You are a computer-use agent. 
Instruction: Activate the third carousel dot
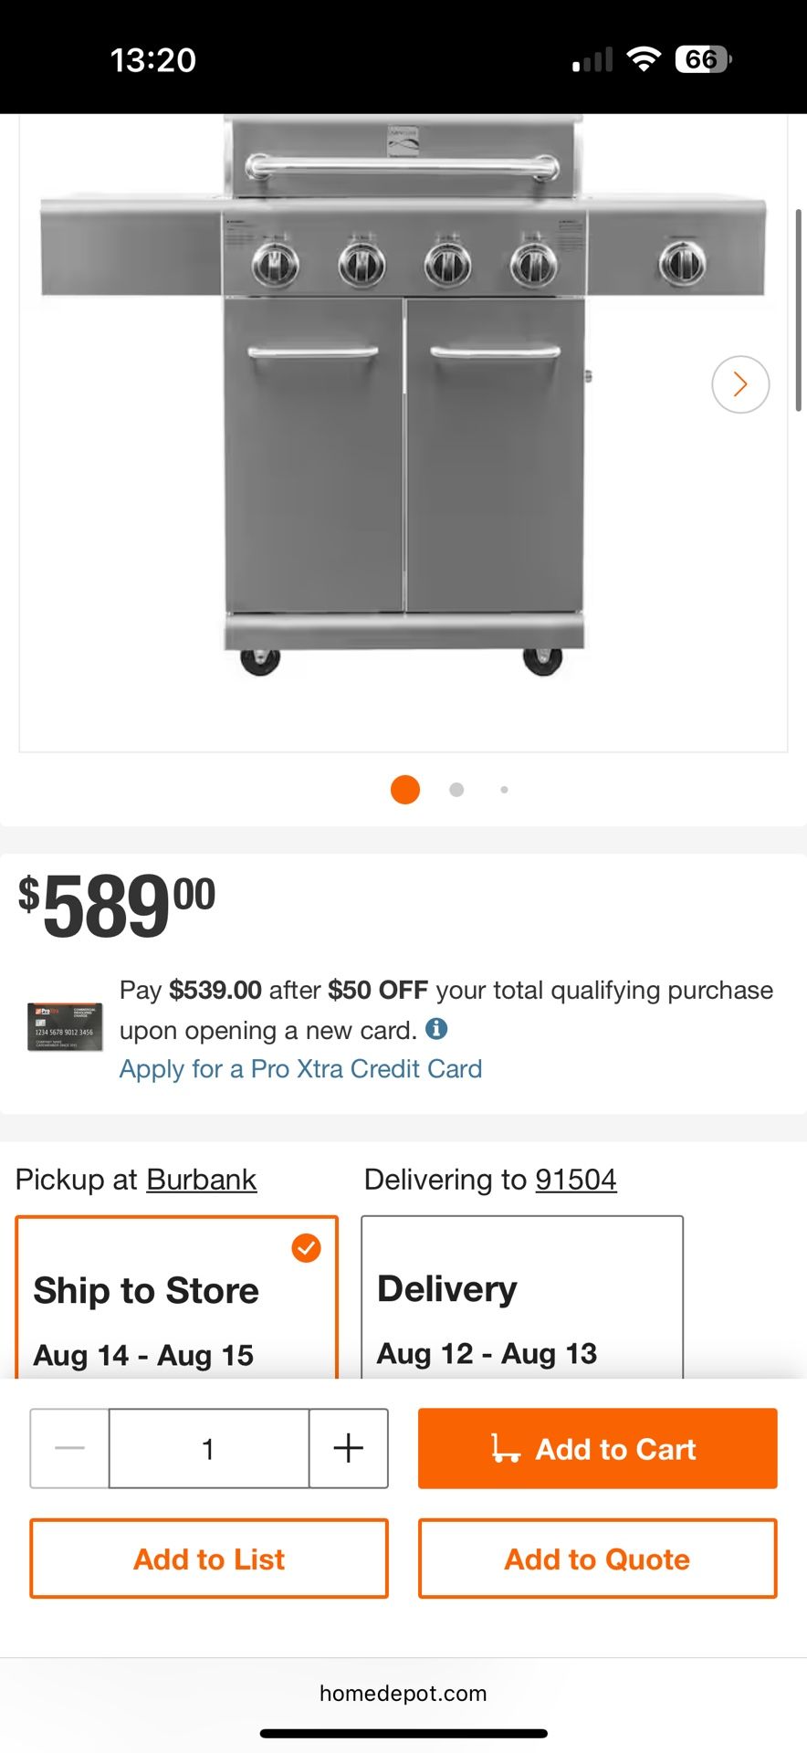pyautogui.click(x=504, y=789)
